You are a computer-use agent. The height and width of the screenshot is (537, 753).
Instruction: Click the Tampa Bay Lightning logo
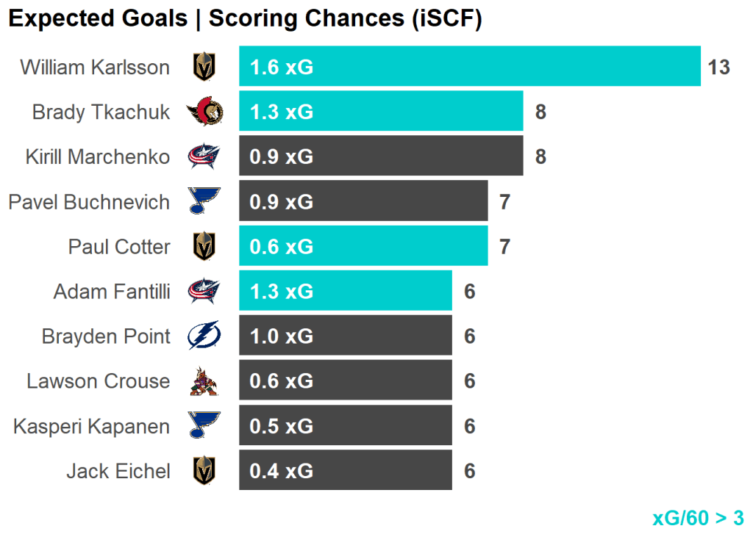(x=204, y=336)
